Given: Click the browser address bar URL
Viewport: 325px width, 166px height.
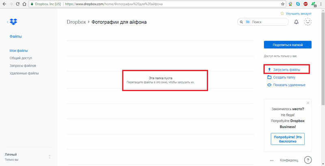Looking at the screenshot, I should click(114, 4).
